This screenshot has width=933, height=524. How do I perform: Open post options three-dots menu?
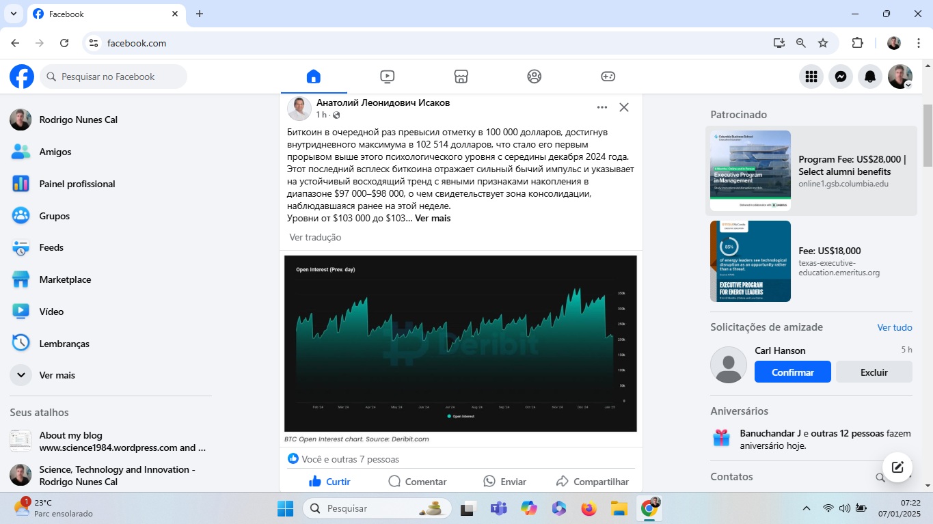(x=602, y=107)
